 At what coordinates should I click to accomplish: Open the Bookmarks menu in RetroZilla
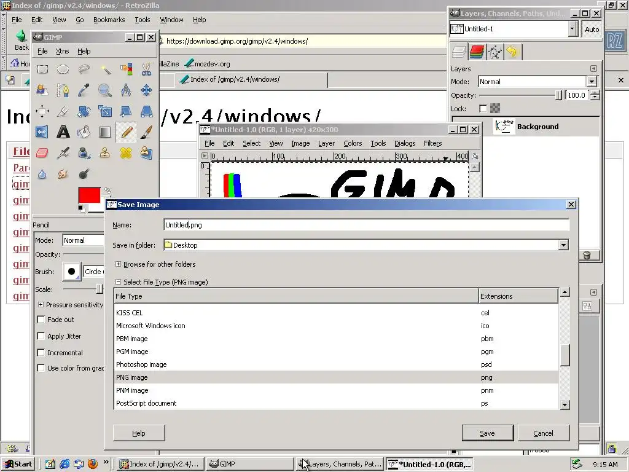coord(109,20)
